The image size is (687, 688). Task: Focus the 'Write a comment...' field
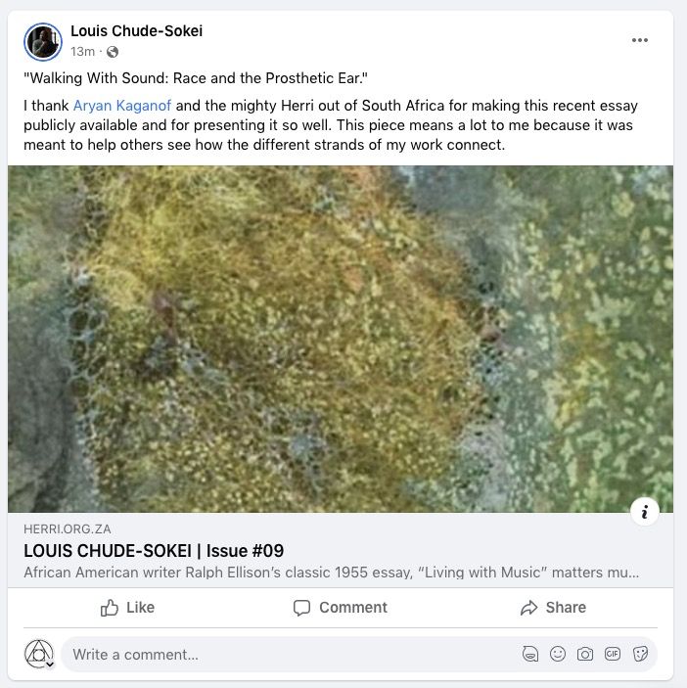point(284,654)
